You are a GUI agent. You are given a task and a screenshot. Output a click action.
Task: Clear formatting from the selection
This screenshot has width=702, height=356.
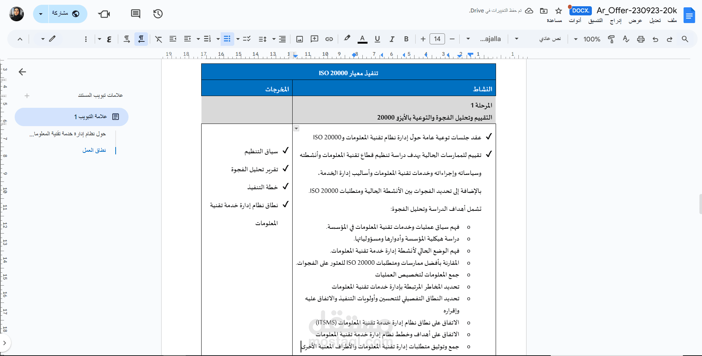click(x=159, y=39)
